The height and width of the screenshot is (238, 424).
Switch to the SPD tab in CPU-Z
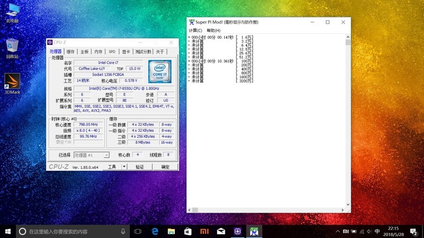click(x=112, y=52)
